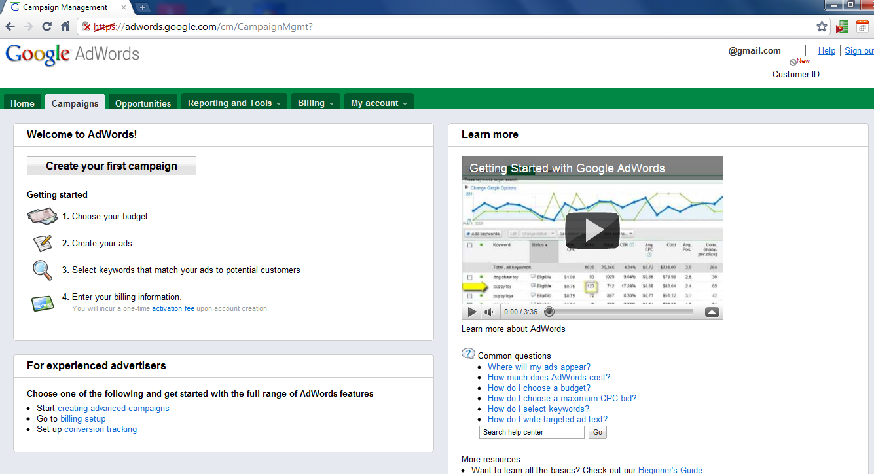
Task: Click the video progress seek bar
Action: click(619, 312)
